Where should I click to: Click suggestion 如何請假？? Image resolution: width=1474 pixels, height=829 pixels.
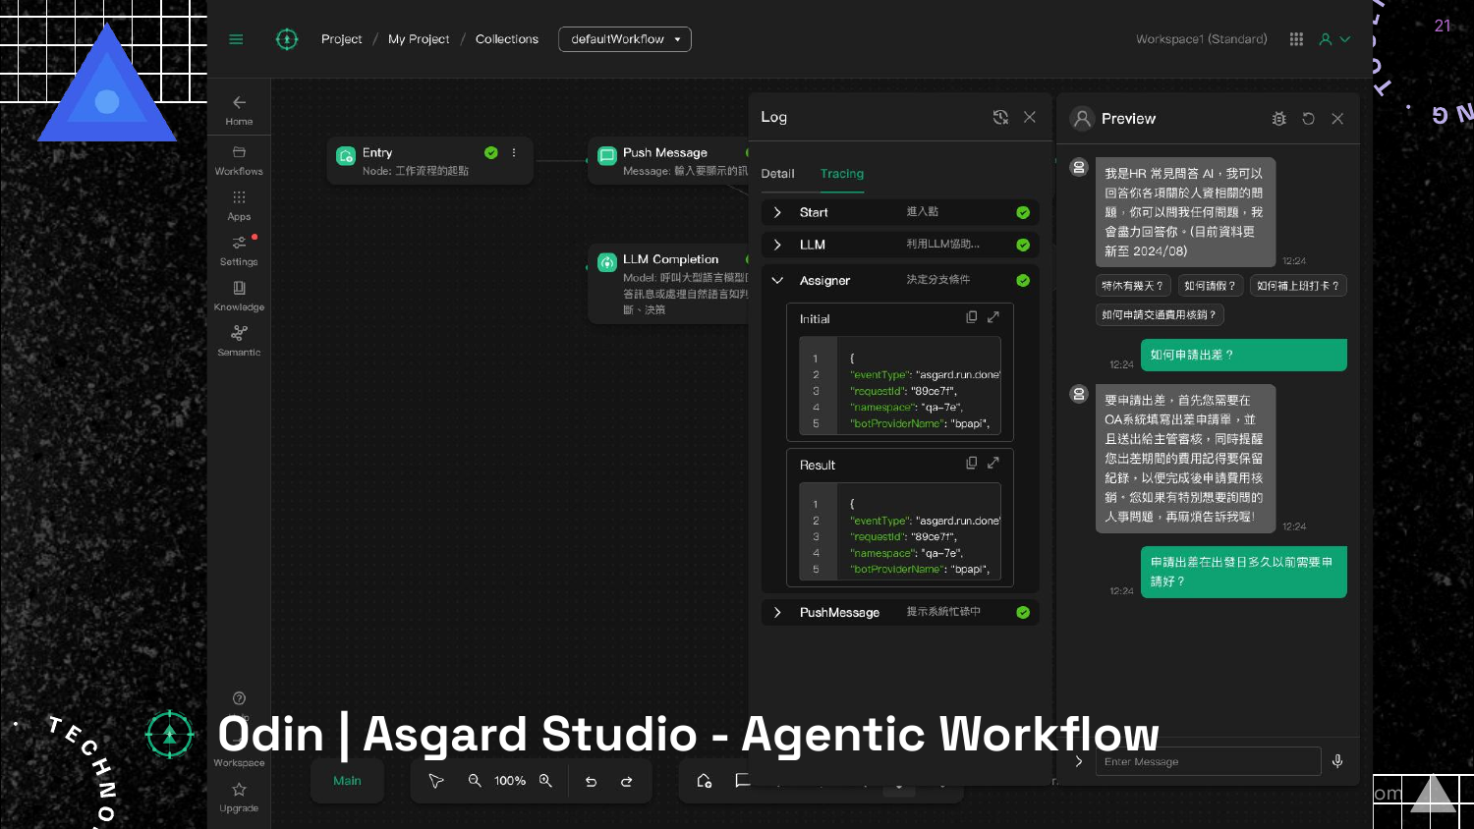(1211, 286)
